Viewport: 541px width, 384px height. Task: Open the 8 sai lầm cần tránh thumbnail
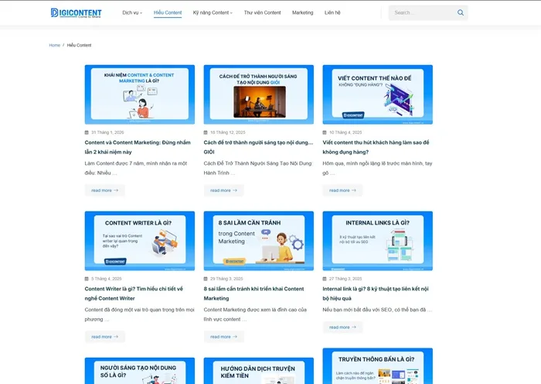259,241
